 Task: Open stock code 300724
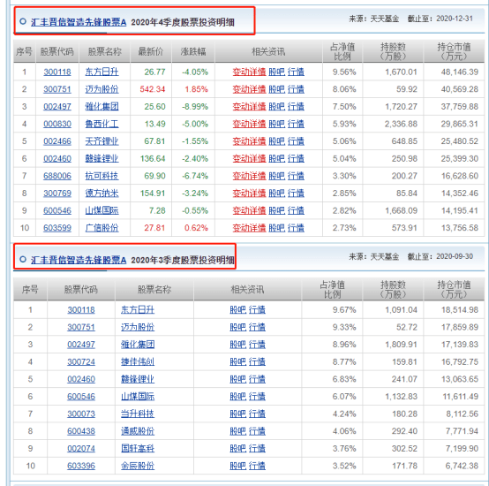click(81, 361)
